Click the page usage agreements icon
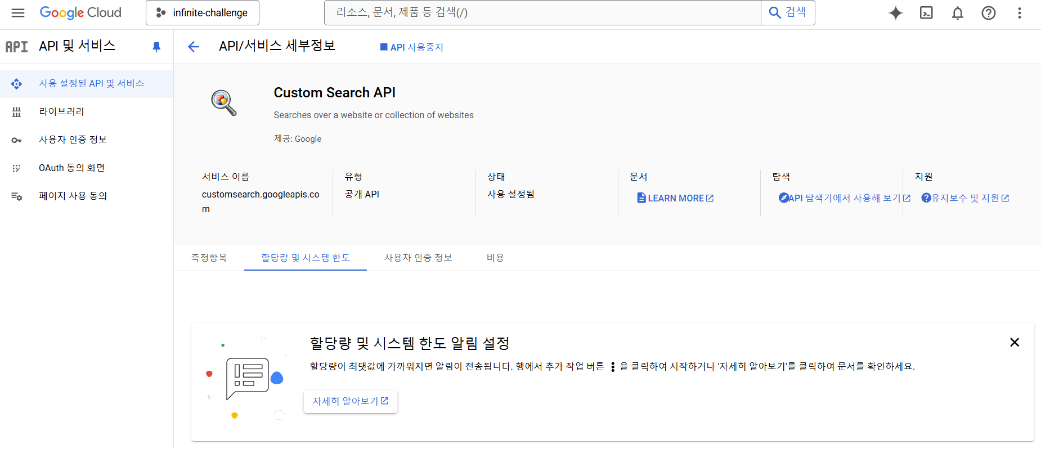 tap(16, 196)
